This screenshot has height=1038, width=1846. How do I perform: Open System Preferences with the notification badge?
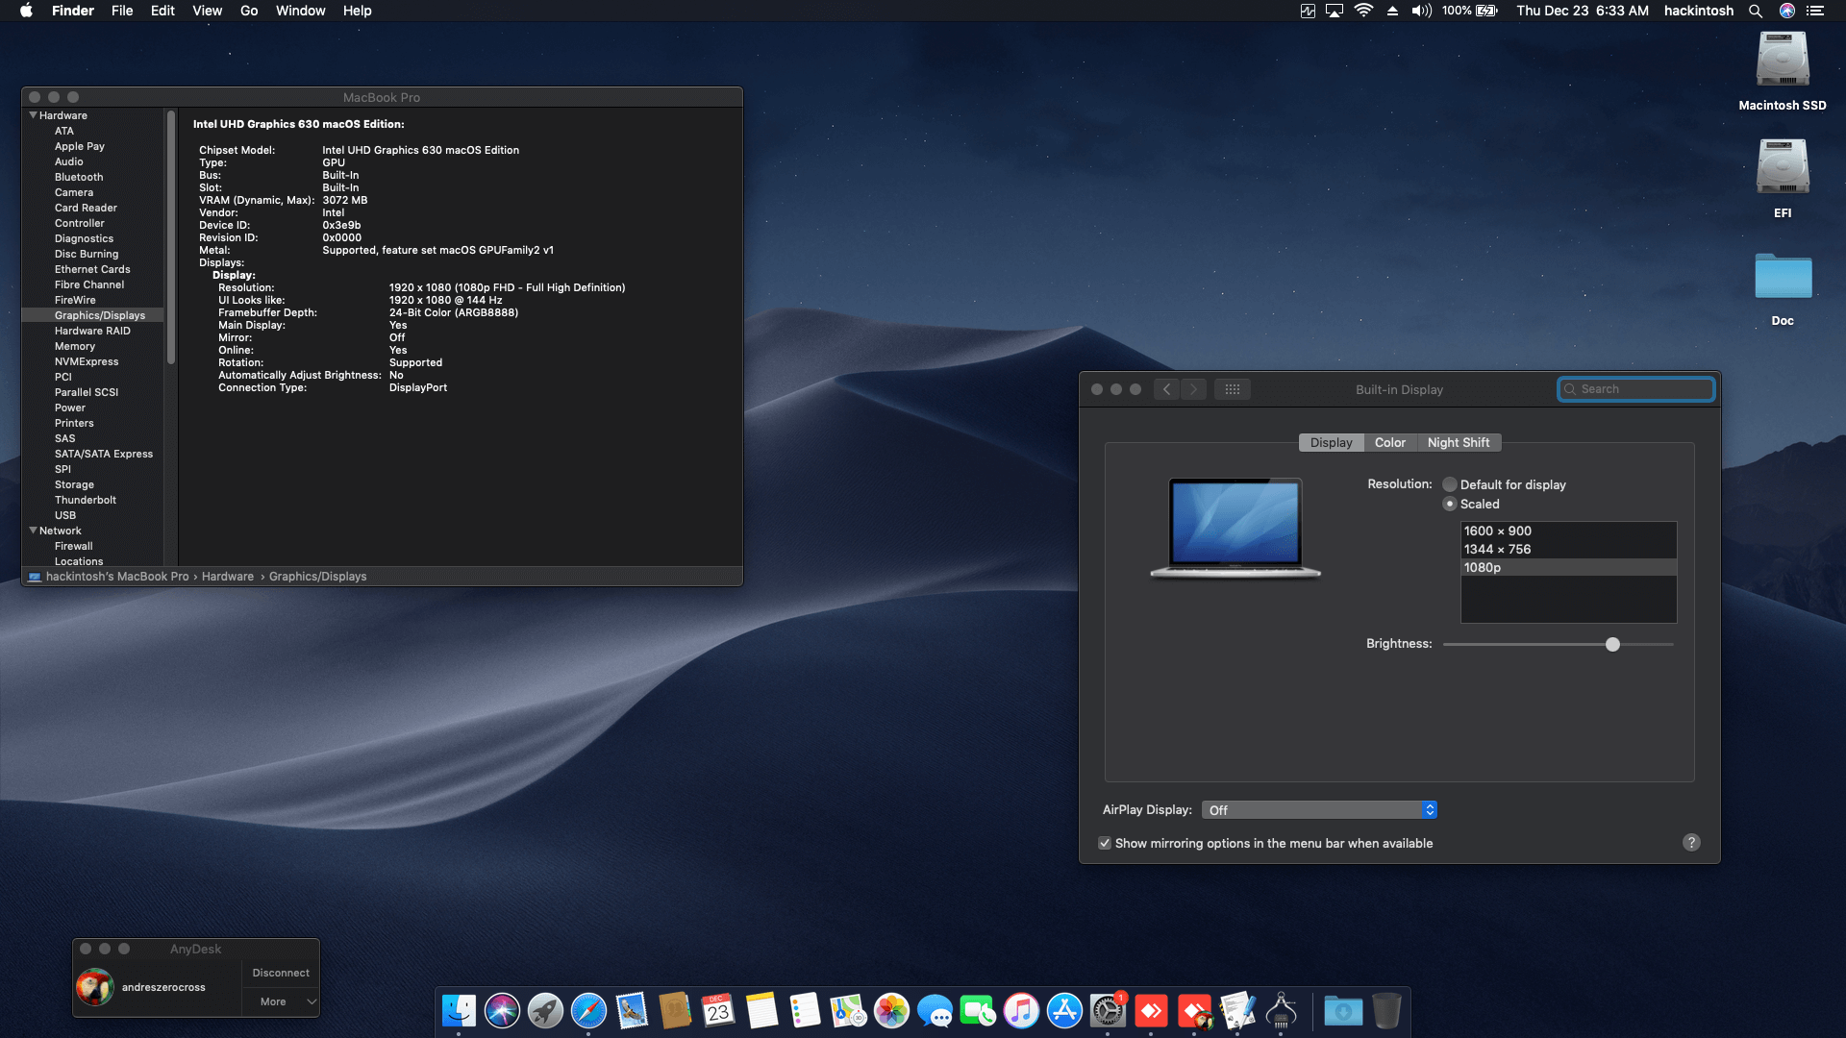click(1107, 1011)
